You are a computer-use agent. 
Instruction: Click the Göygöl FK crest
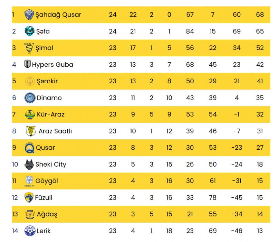[29, 181]
